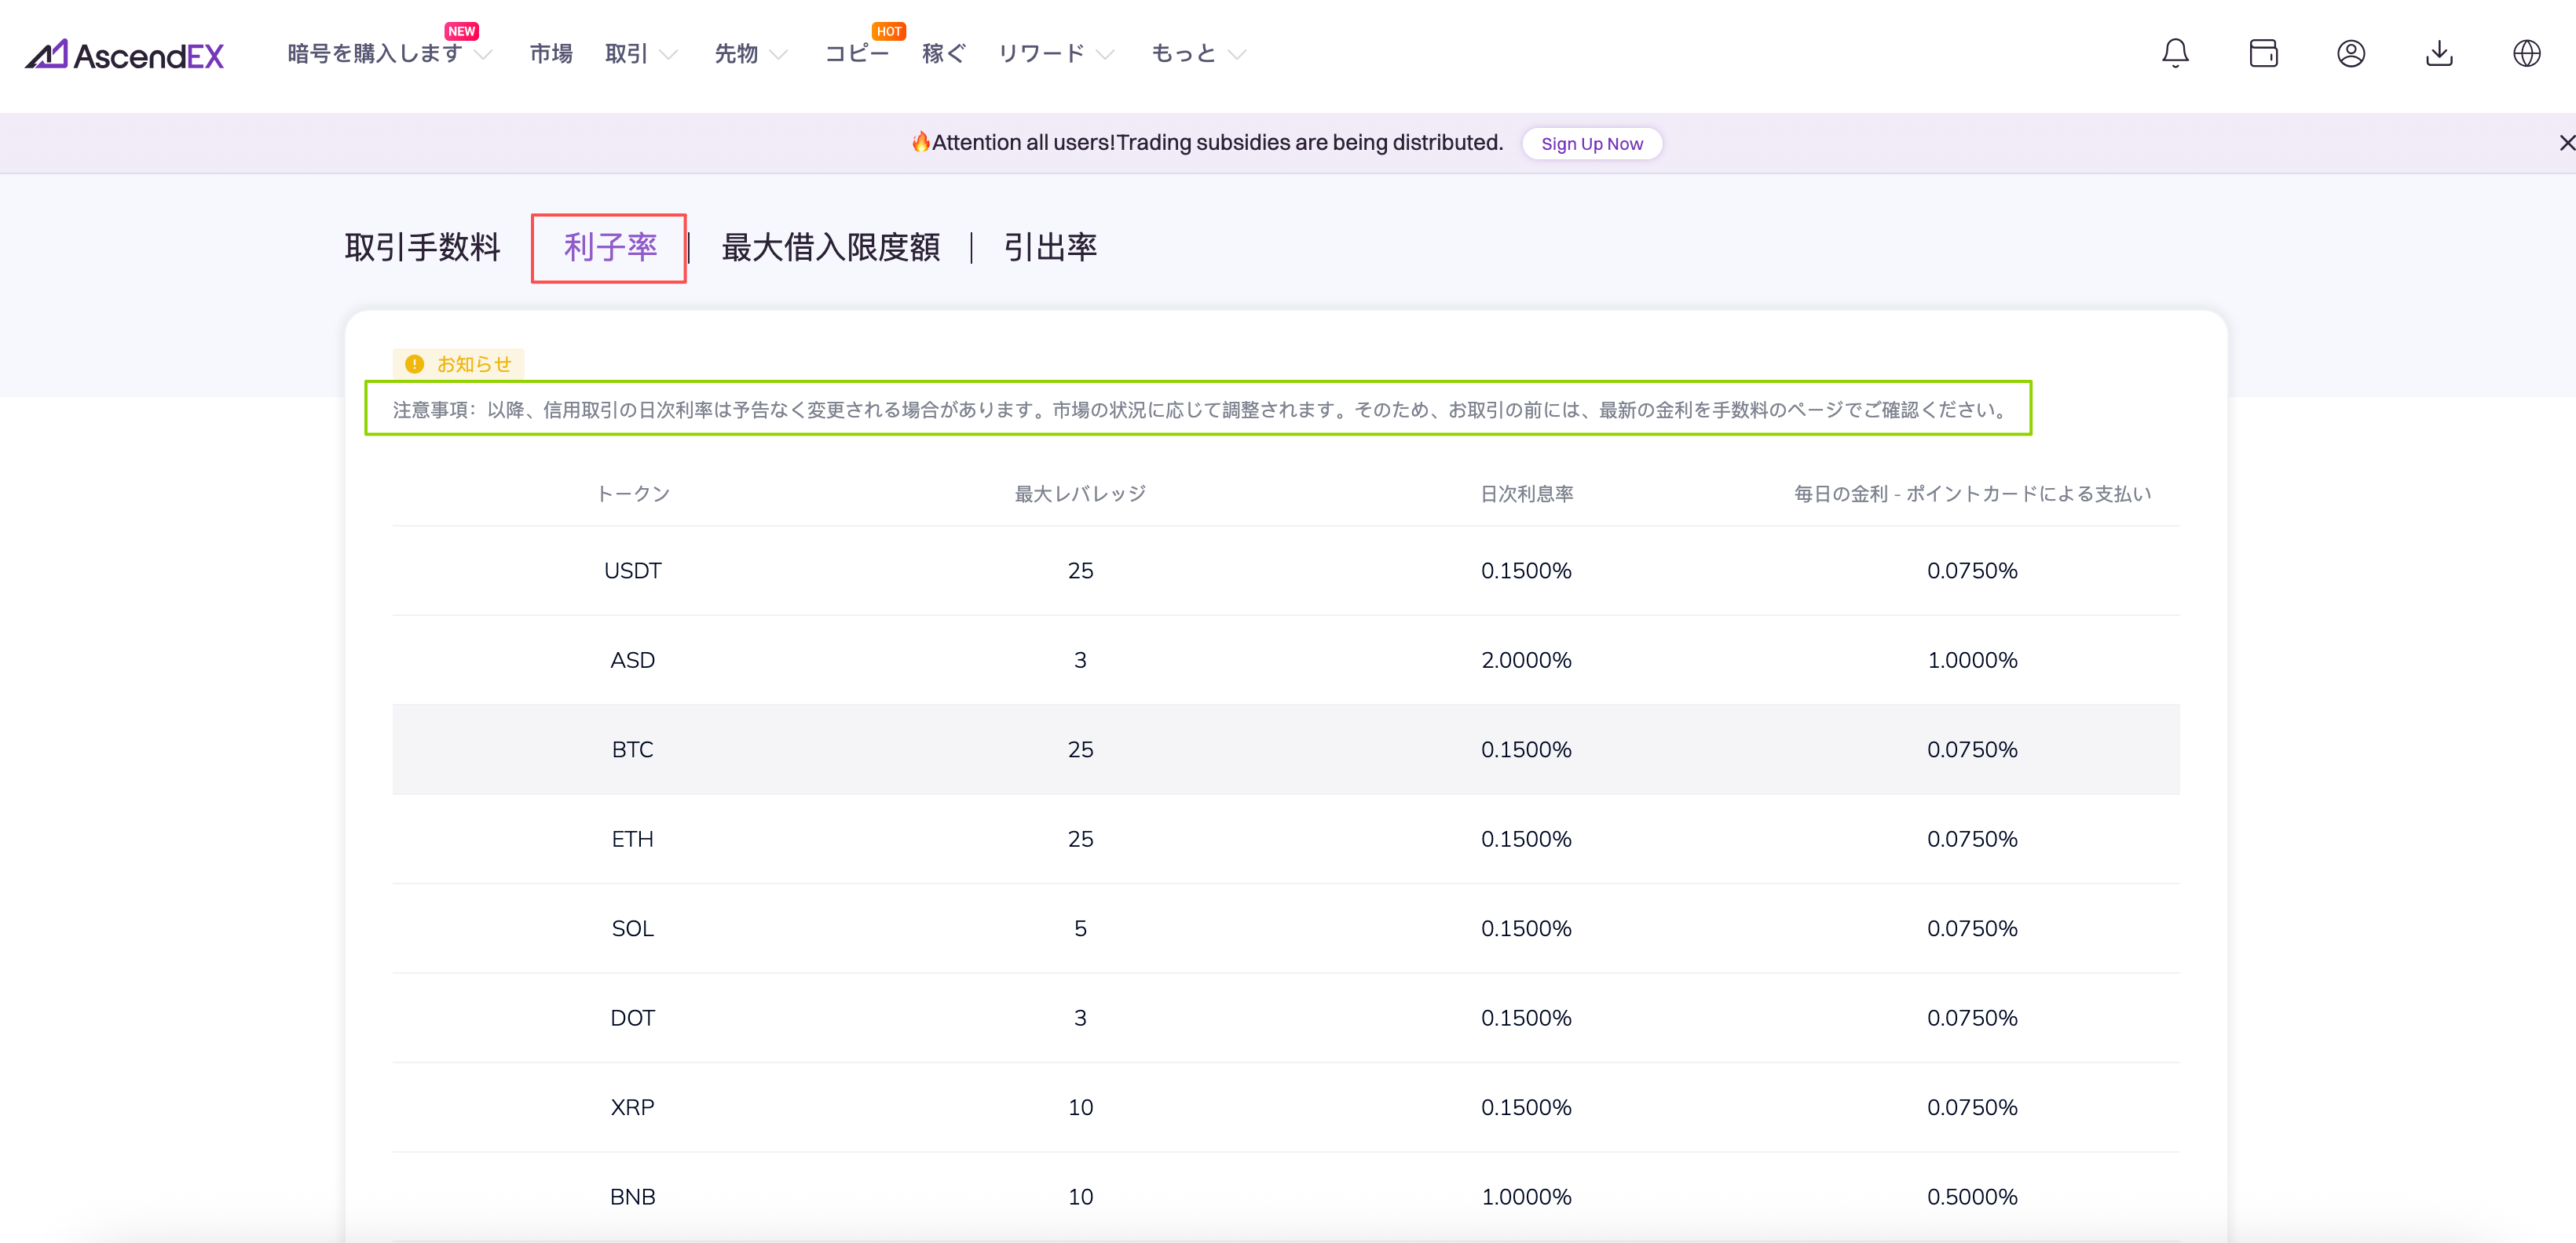
Task: Switch to the 取引手数料 tab
Action: pos(422,248)
